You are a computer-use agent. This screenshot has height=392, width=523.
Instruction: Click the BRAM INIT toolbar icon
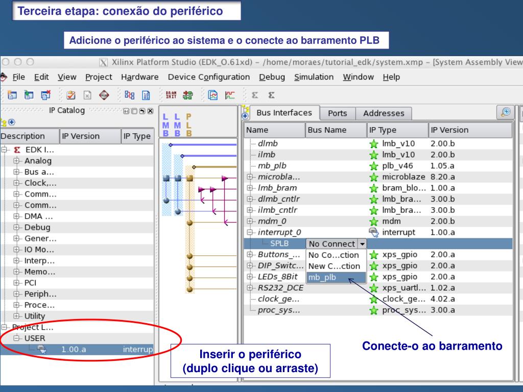[x=171, y=95]
